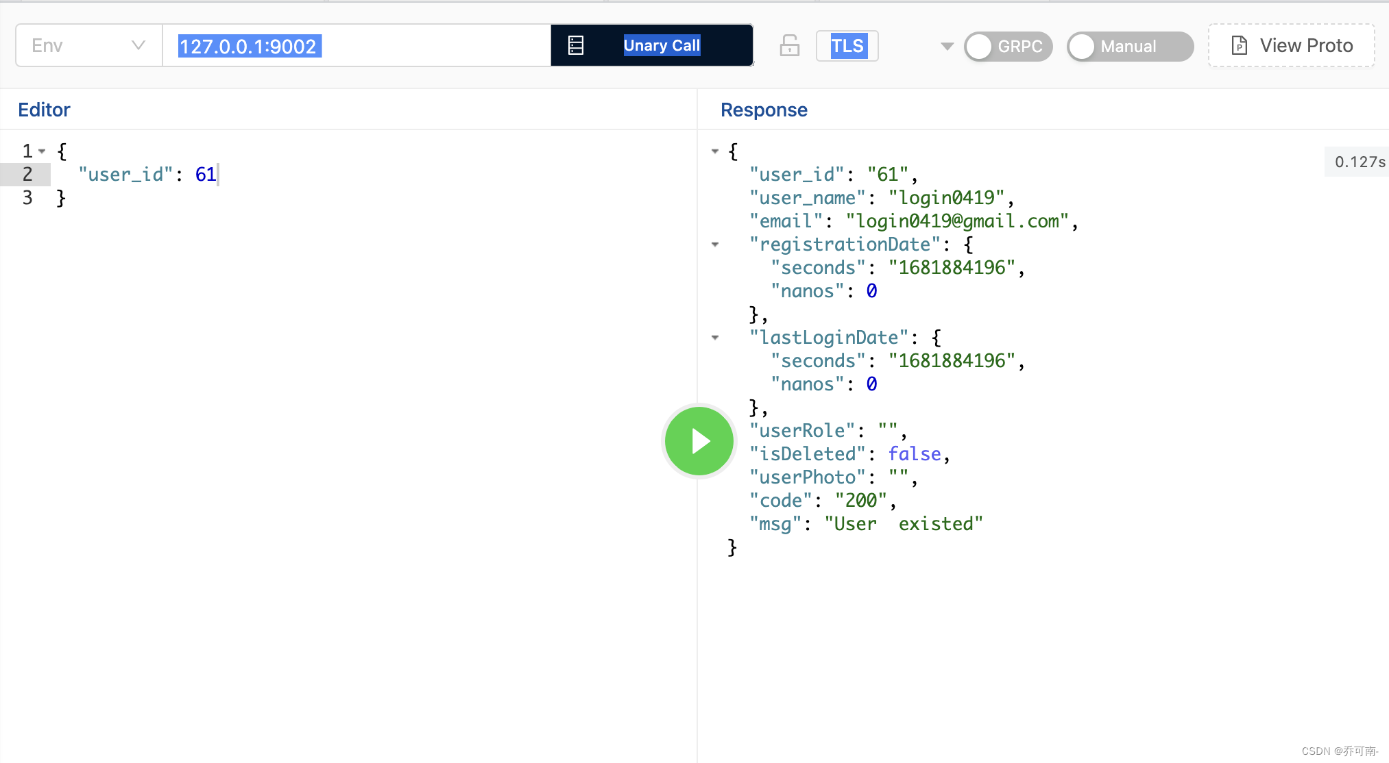Select the Editor panel header

(x=44, y=110)
